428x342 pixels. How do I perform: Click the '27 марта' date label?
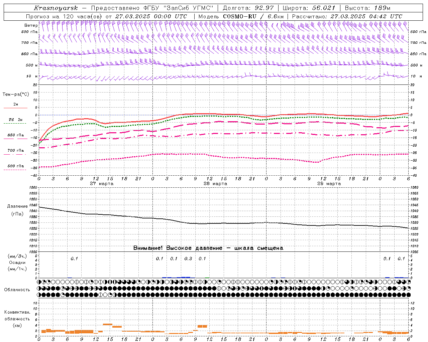click(102, 183)
